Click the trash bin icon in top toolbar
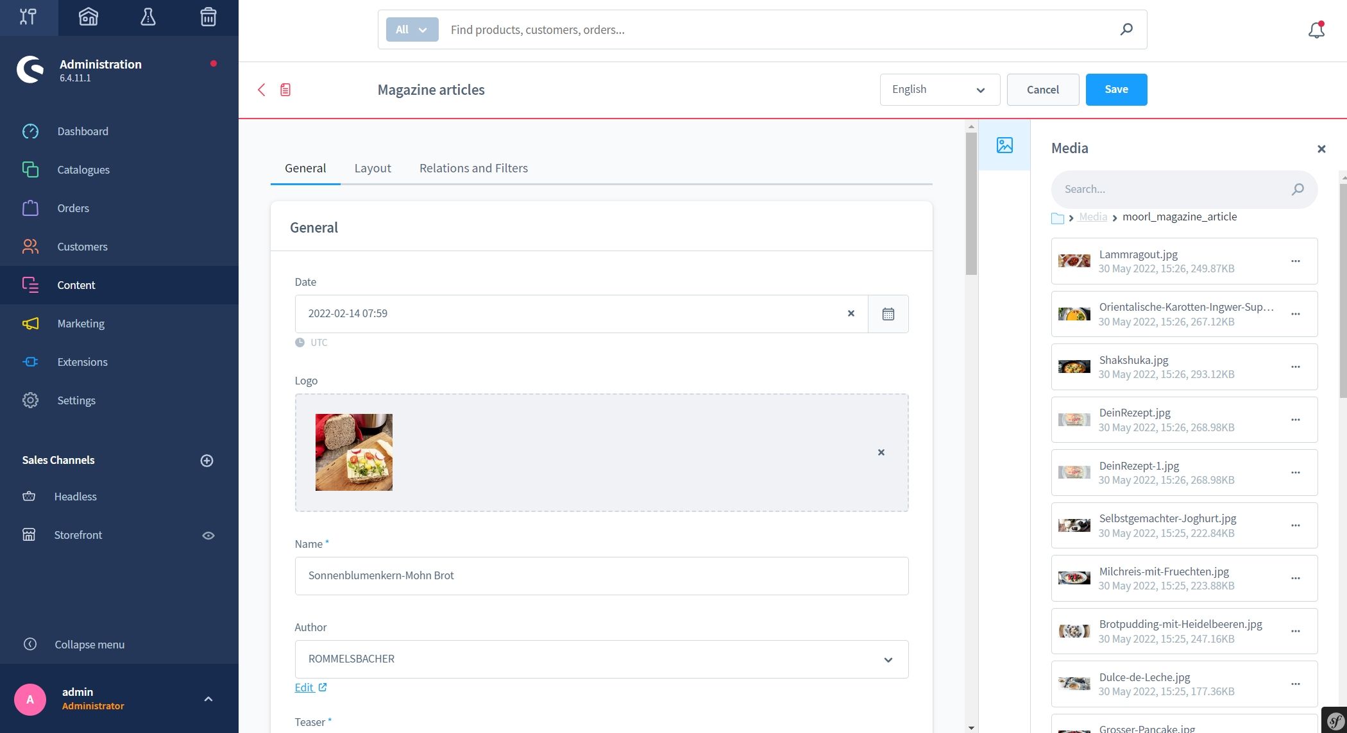Screen dimensions: 1347x733 coord(208,17)
